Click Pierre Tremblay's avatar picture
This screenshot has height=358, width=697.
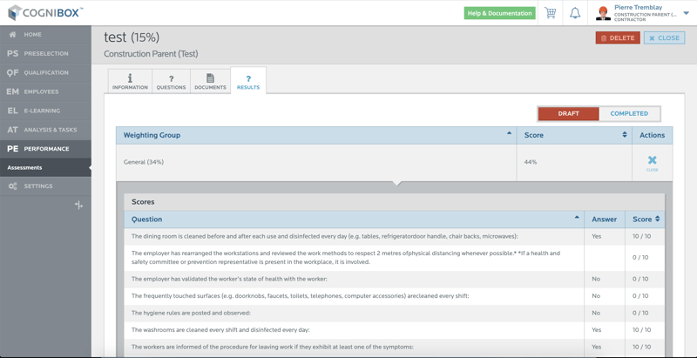[603, 13]
